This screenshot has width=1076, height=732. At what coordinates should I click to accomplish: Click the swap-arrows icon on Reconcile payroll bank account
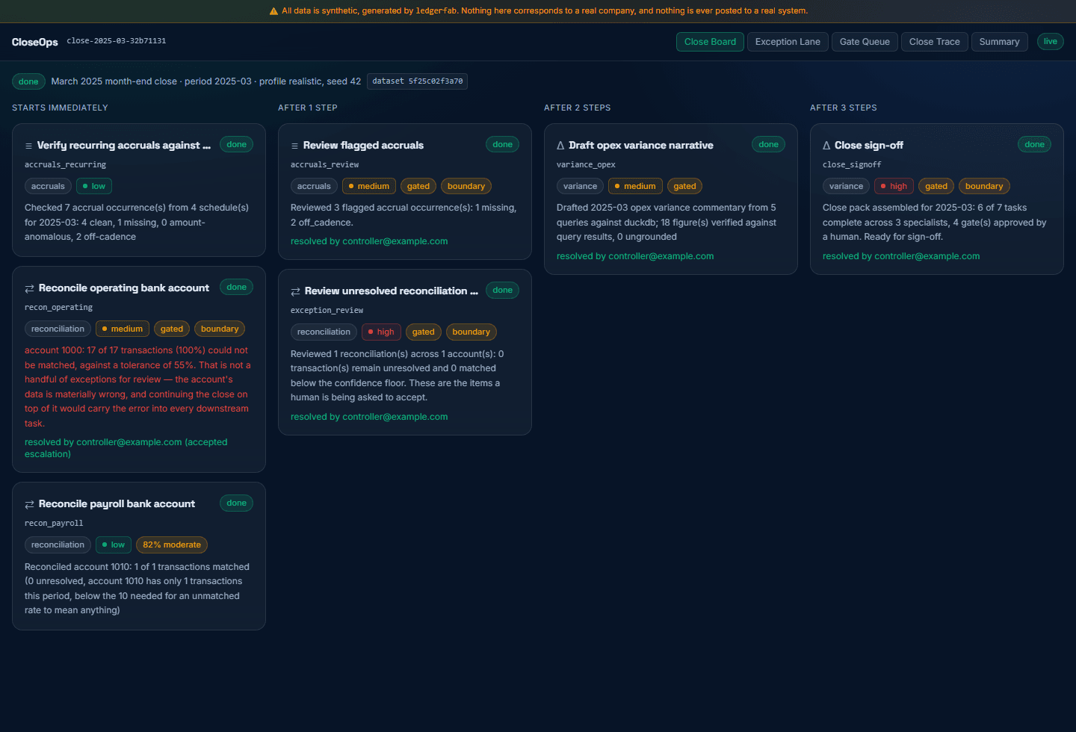click(x=29, y=504)
